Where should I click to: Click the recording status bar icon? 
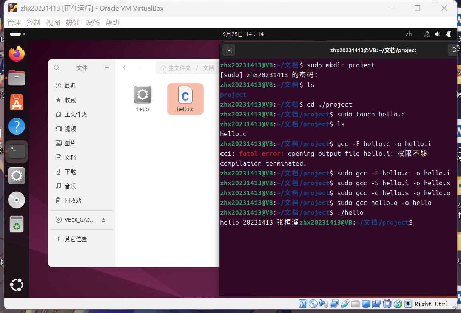point(376,304)
